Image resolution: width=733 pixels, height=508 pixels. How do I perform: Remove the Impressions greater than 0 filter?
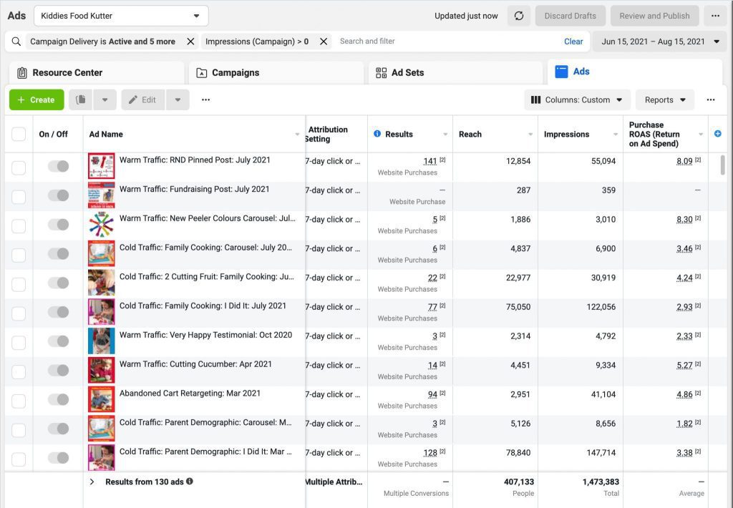[x=324, y=41]
